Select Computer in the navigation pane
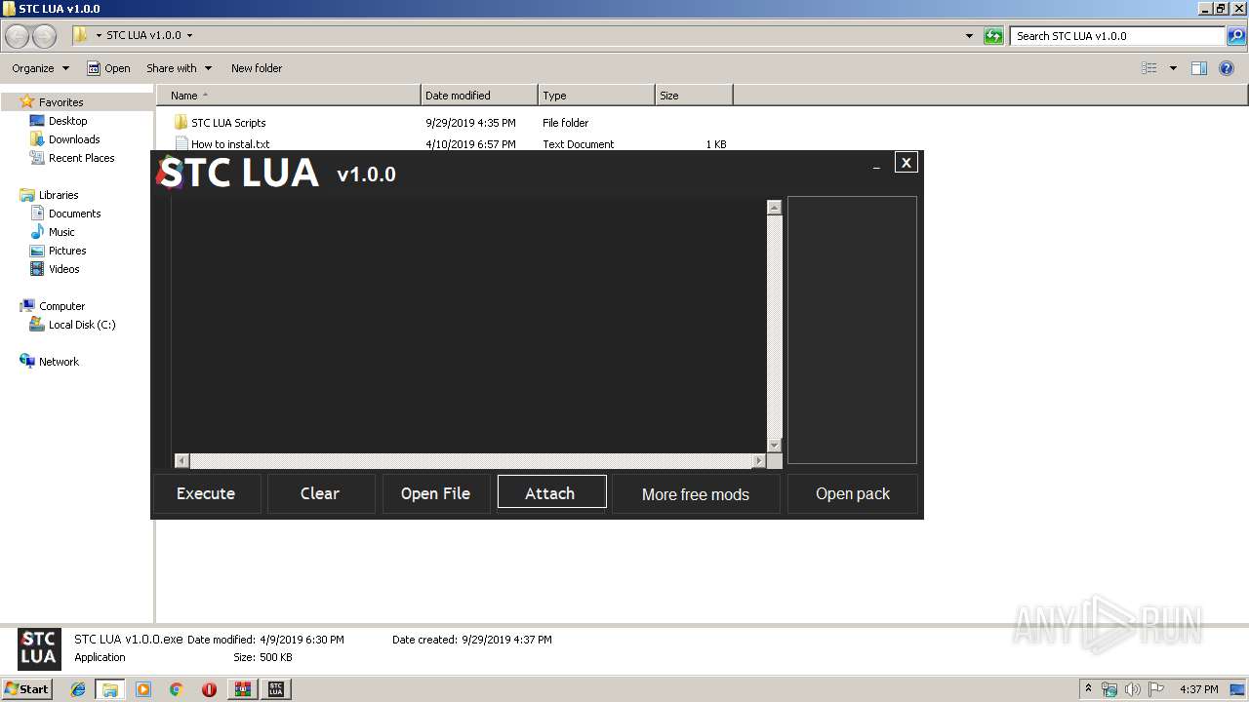The image size is (1249, 702). tap(61, 306)
